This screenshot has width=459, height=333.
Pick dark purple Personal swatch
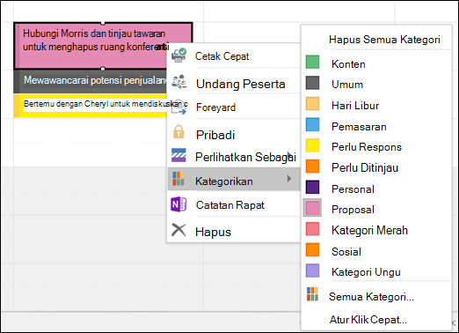[312, 187]
